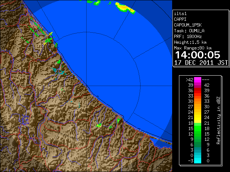Select the "Height:1.5 km" text
The height and width of the screenshot is (172, 230).
click(190, 42)
